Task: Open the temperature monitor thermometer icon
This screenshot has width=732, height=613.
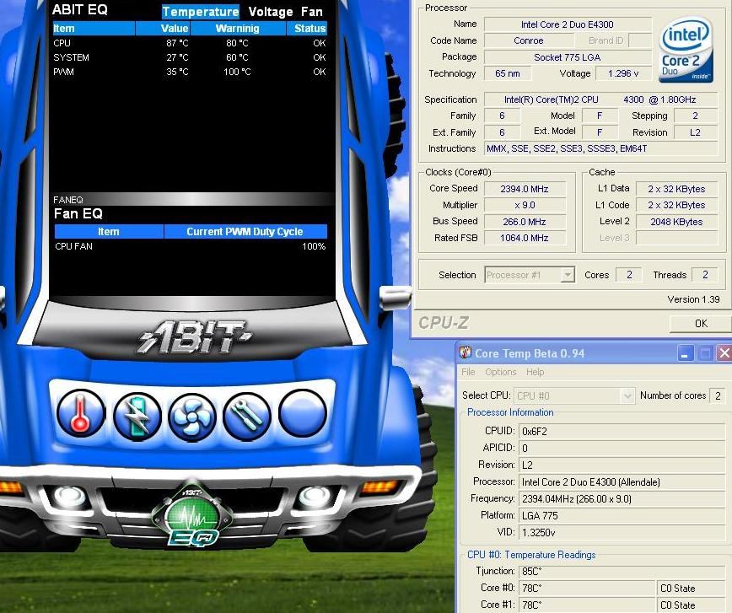Action: tap(81, 413)
